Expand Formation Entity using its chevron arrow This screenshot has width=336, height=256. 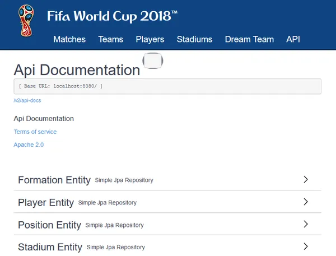(306, 180)
